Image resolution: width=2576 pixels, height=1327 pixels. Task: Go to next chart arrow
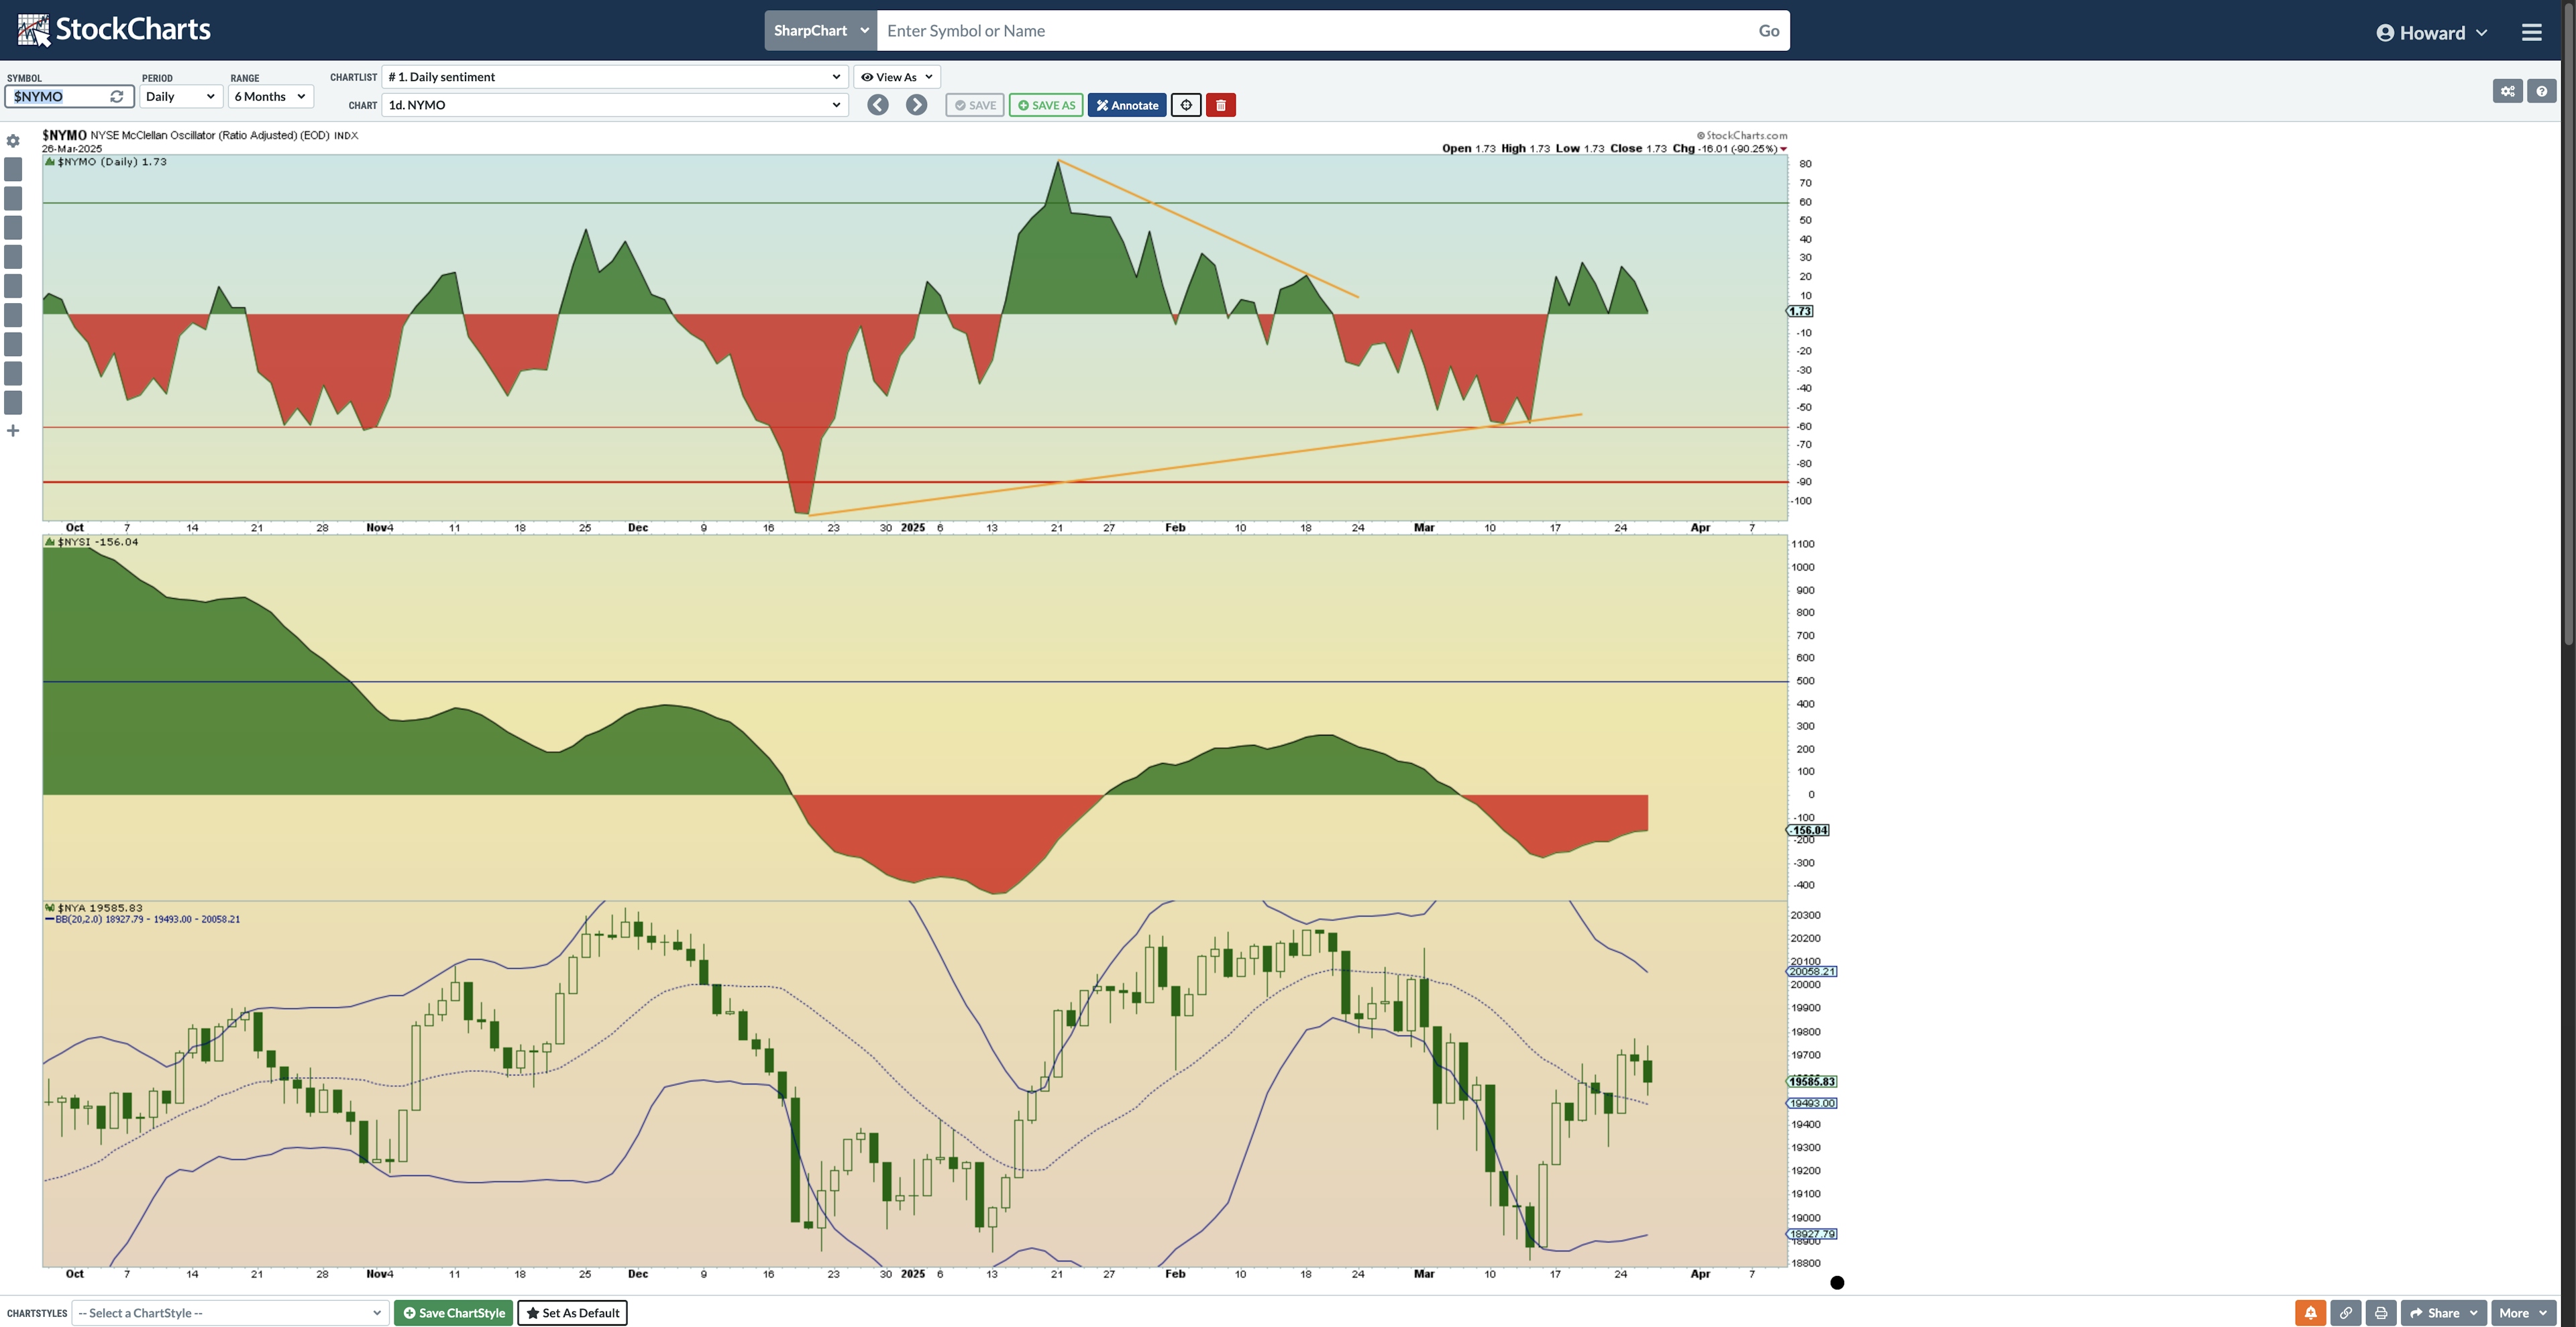pos(916,105)
